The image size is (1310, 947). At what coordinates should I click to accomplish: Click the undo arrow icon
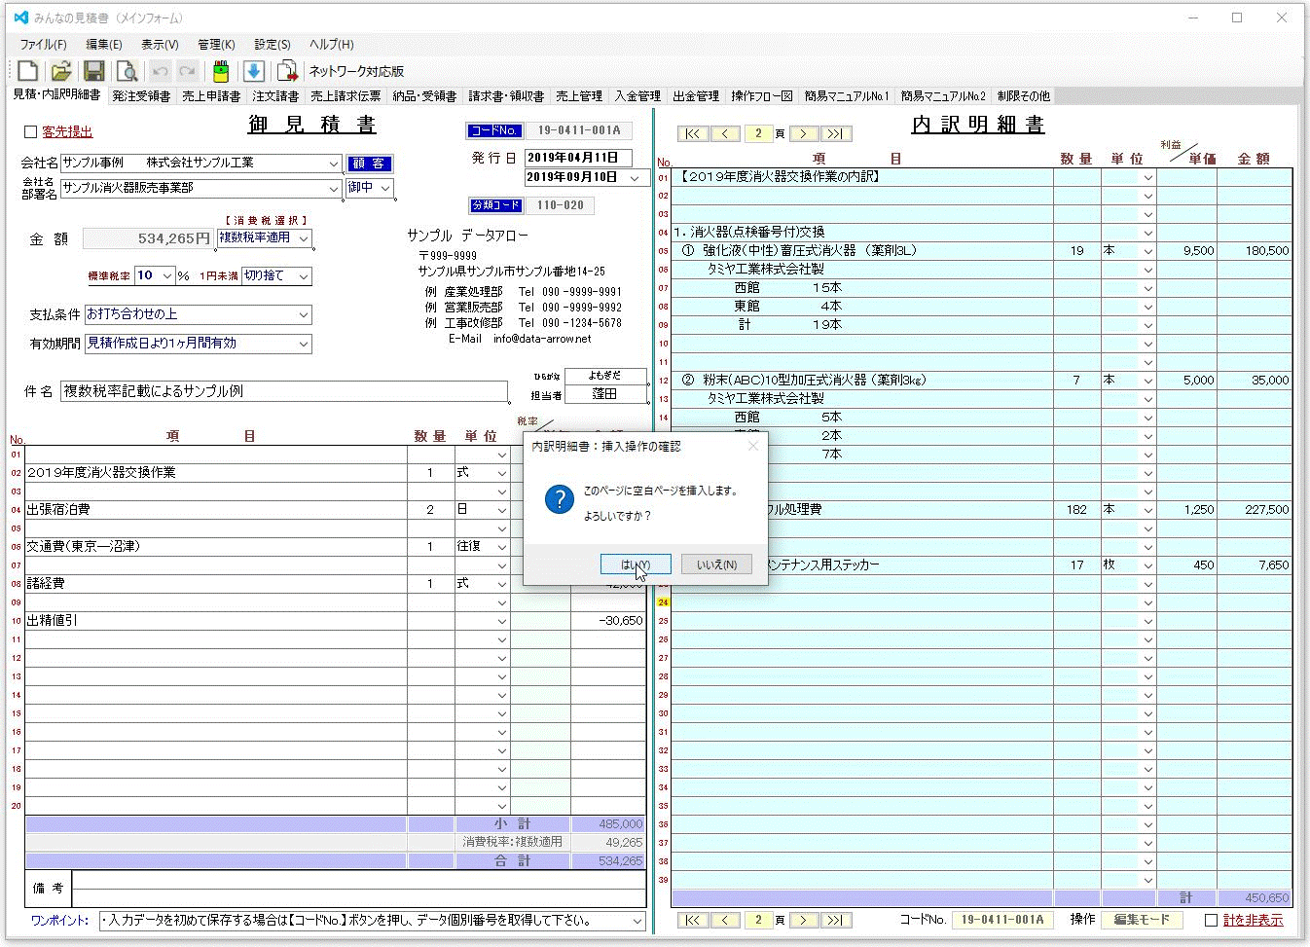pyautogui.click(x=161, y=70)
